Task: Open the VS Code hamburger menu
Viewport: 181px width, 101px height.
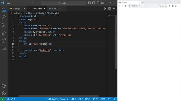Action: click(x=9, y=3)
